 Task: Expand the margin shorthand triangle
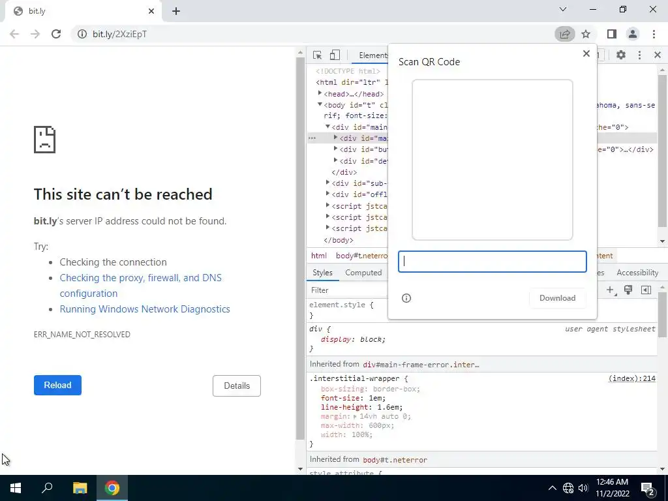coord(355,417)
